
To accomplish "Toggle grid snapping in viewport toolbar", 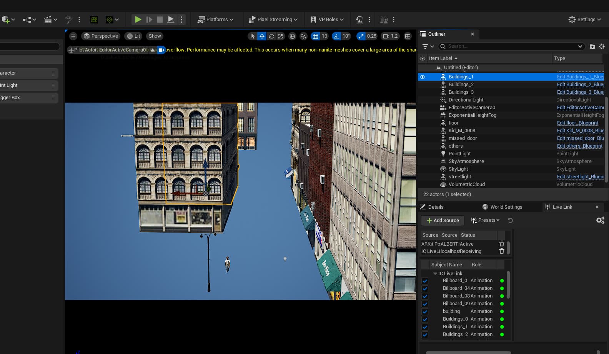I will [315, 36].
